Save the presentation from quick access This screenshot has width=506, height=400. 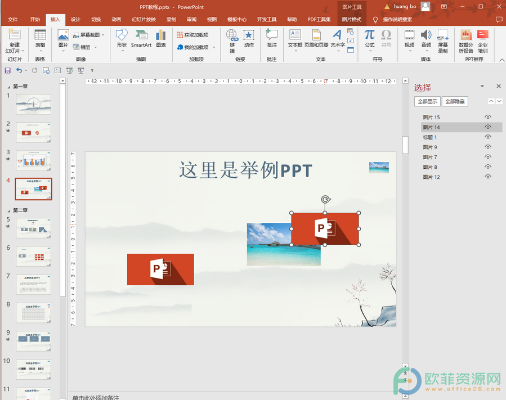(x=8, y=70)
